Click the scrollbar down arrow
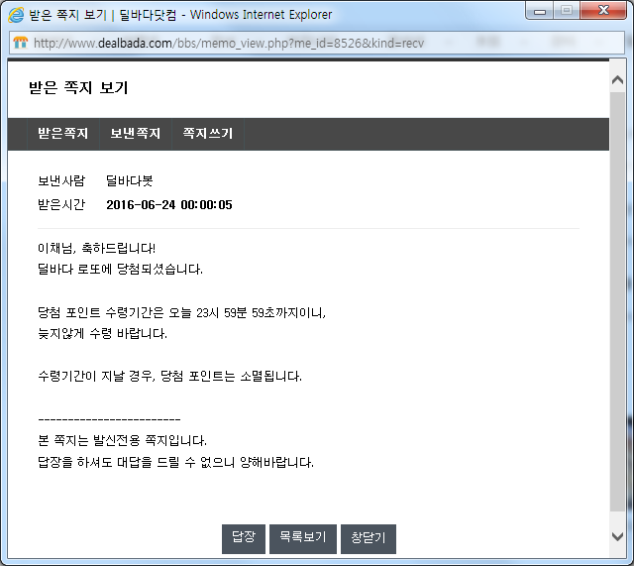The height and width of the screenshot is (566, 634). tap(617, 536)
